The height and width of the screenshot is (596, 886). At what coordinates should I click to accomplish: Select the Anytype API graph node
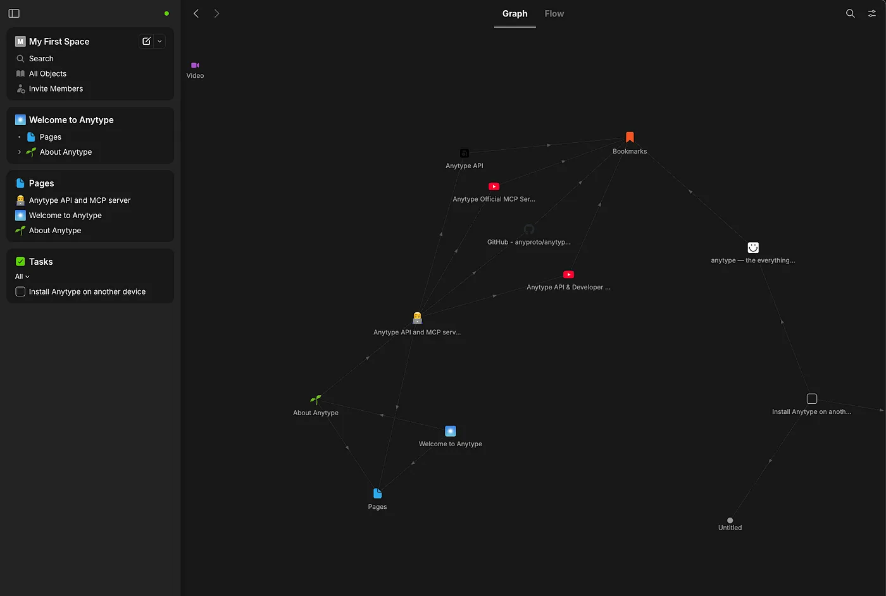tap(464, 153)
